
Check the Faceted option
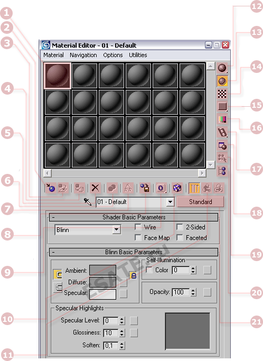coord(180,238)
